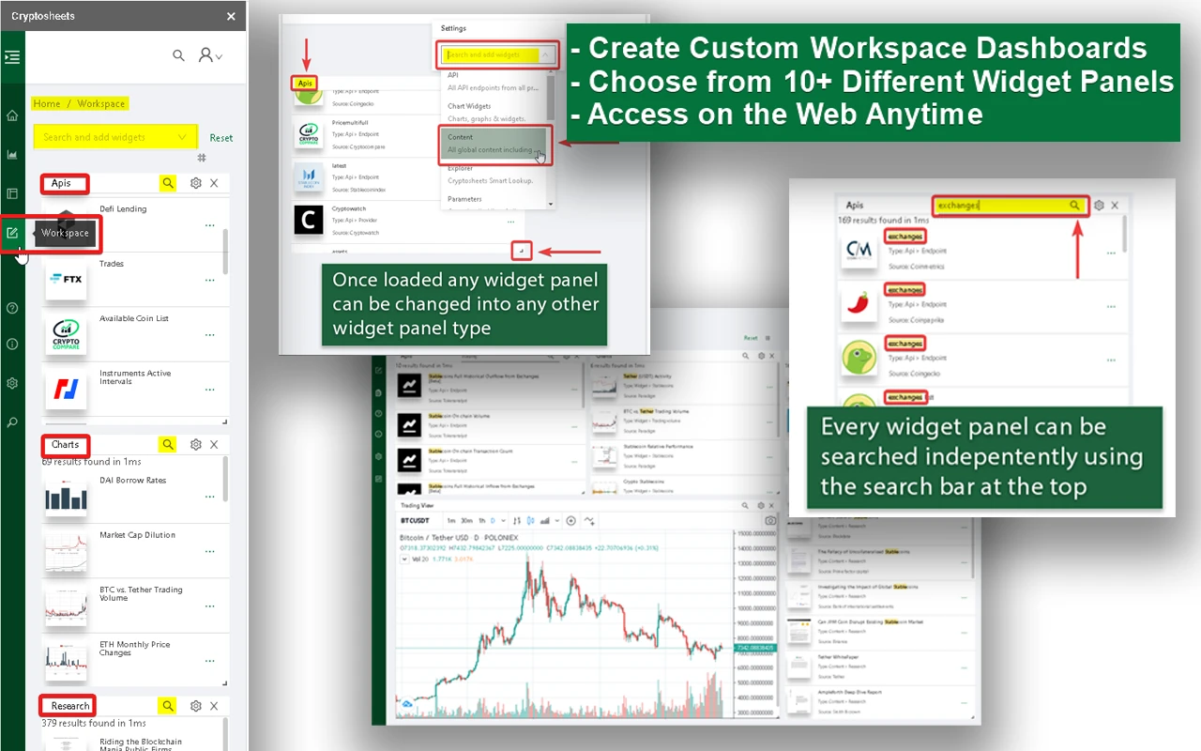Click the Home breadcrumb link
Viewport: 1201px width, 751px height.
coord(46,104)
